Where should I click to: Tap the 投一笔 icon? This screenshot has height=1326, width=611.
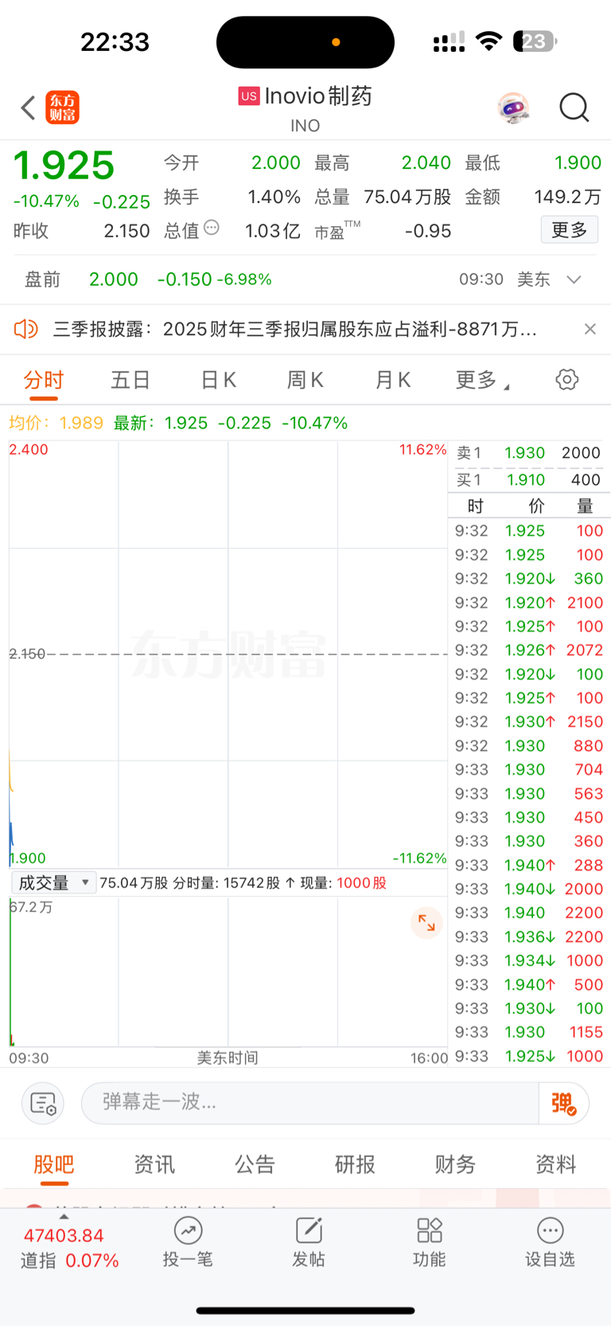[188, 1242]
